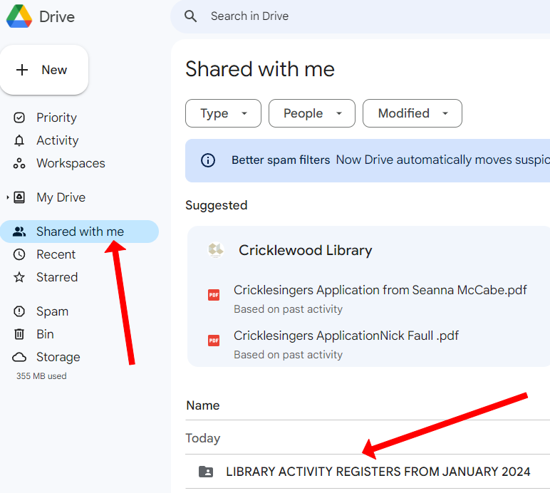
Task: Click PDF icon for Nick Faull application
Action: tap(214, 341)
